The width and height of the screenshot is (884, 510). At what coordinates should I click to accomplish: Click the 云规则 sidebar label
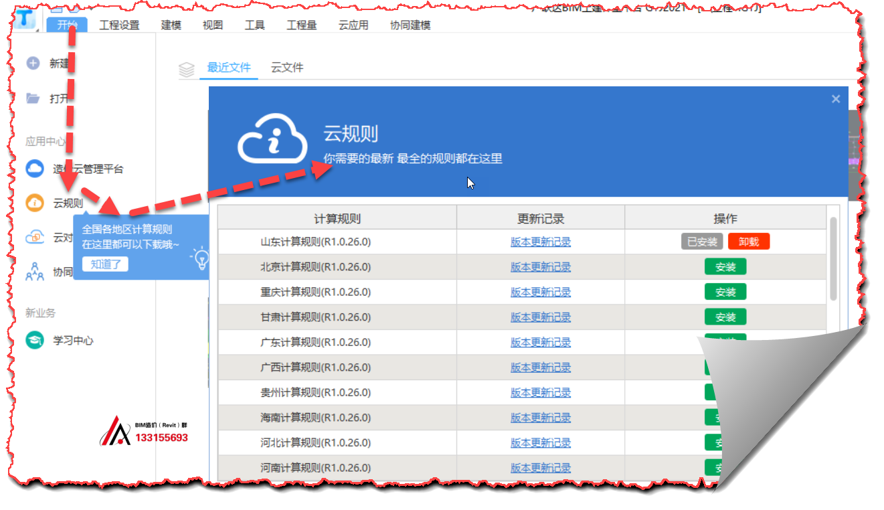68,203
